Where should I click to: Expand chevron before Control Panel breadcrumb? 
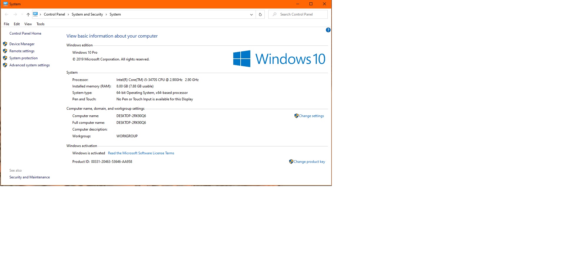pos(40,14)
